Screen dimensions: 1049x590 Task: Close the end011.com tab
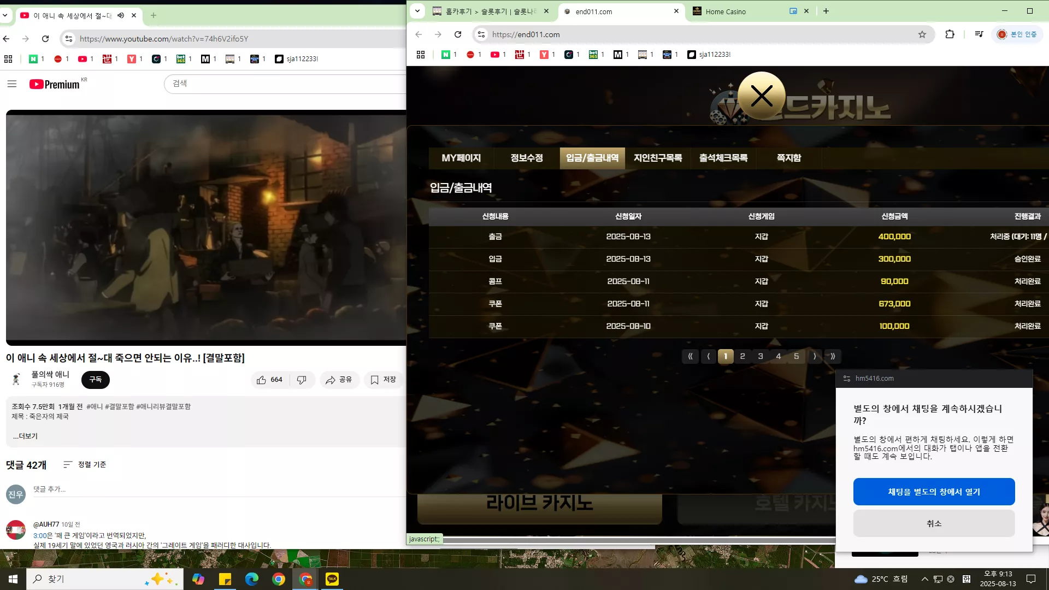pos(676,11)
